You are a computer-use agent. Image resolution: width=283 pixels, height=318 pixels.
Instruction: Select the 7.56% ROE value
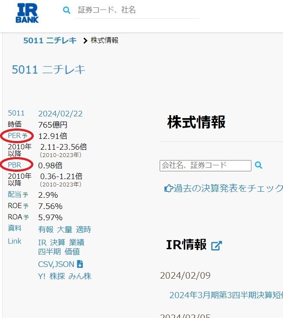(50, 206)
